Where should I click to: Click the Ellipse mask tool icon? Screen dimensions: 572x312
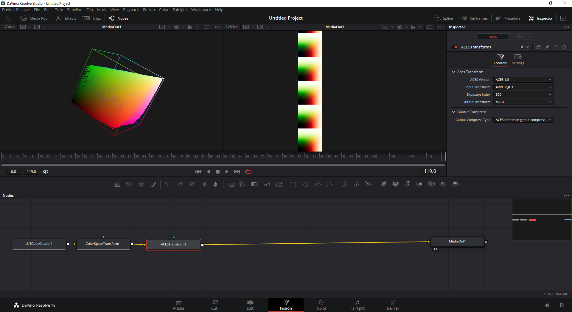(x=306, y=185)
